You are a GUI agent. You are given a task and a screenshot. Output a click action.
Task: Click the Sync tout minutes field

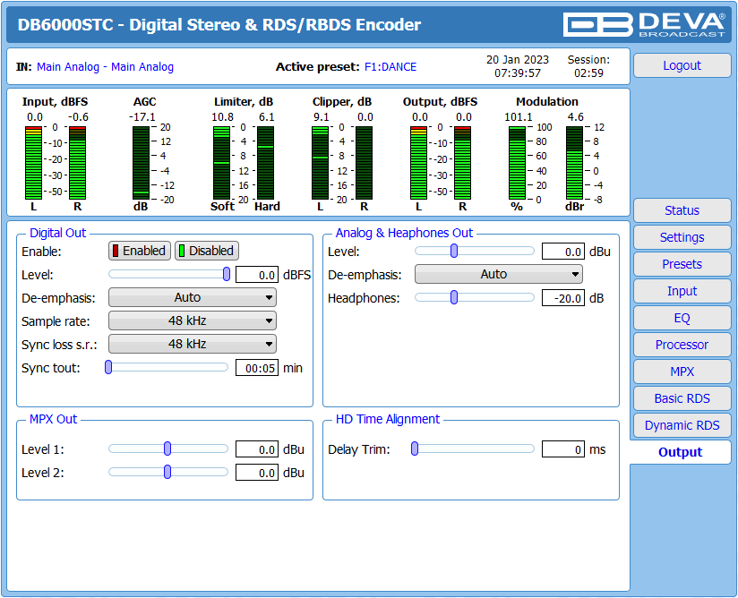click(x=257, y=368)
